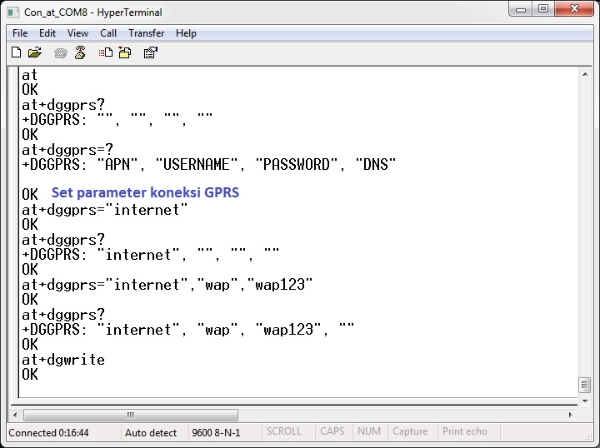Open the View menu
600x448 pixels.
pos(77,33)
